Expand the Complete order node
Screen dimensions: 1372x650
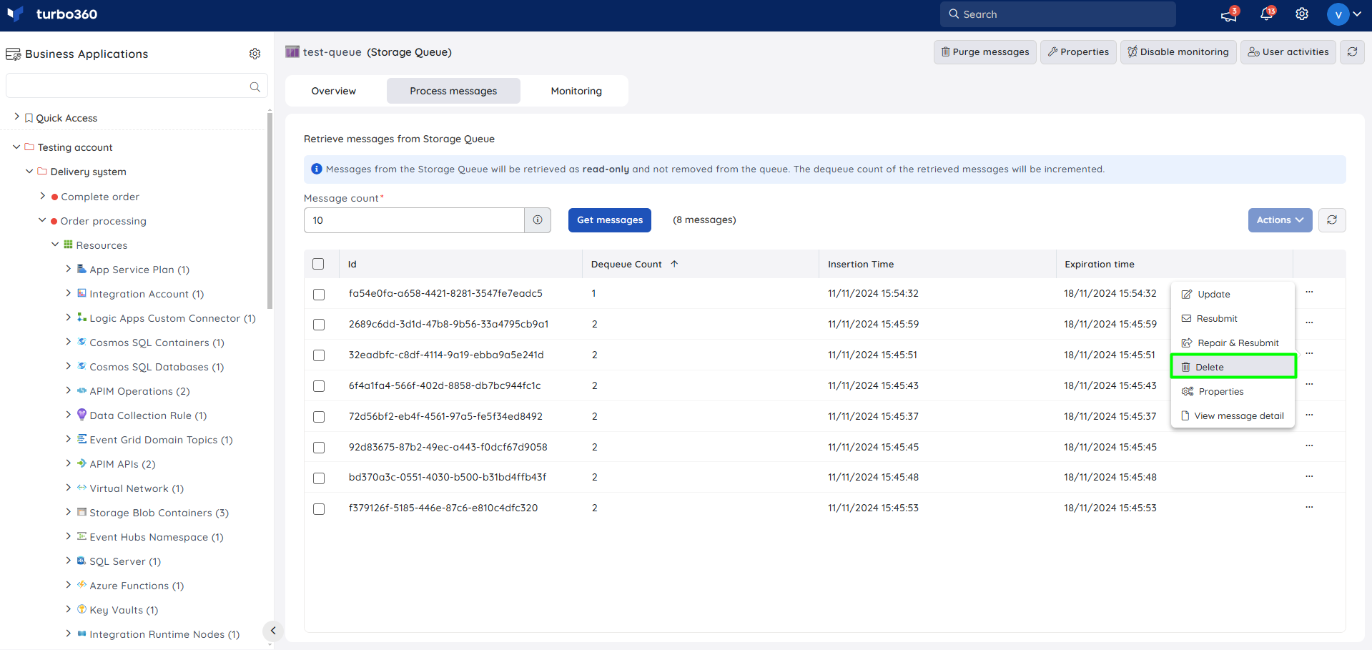tap(42, 195)
